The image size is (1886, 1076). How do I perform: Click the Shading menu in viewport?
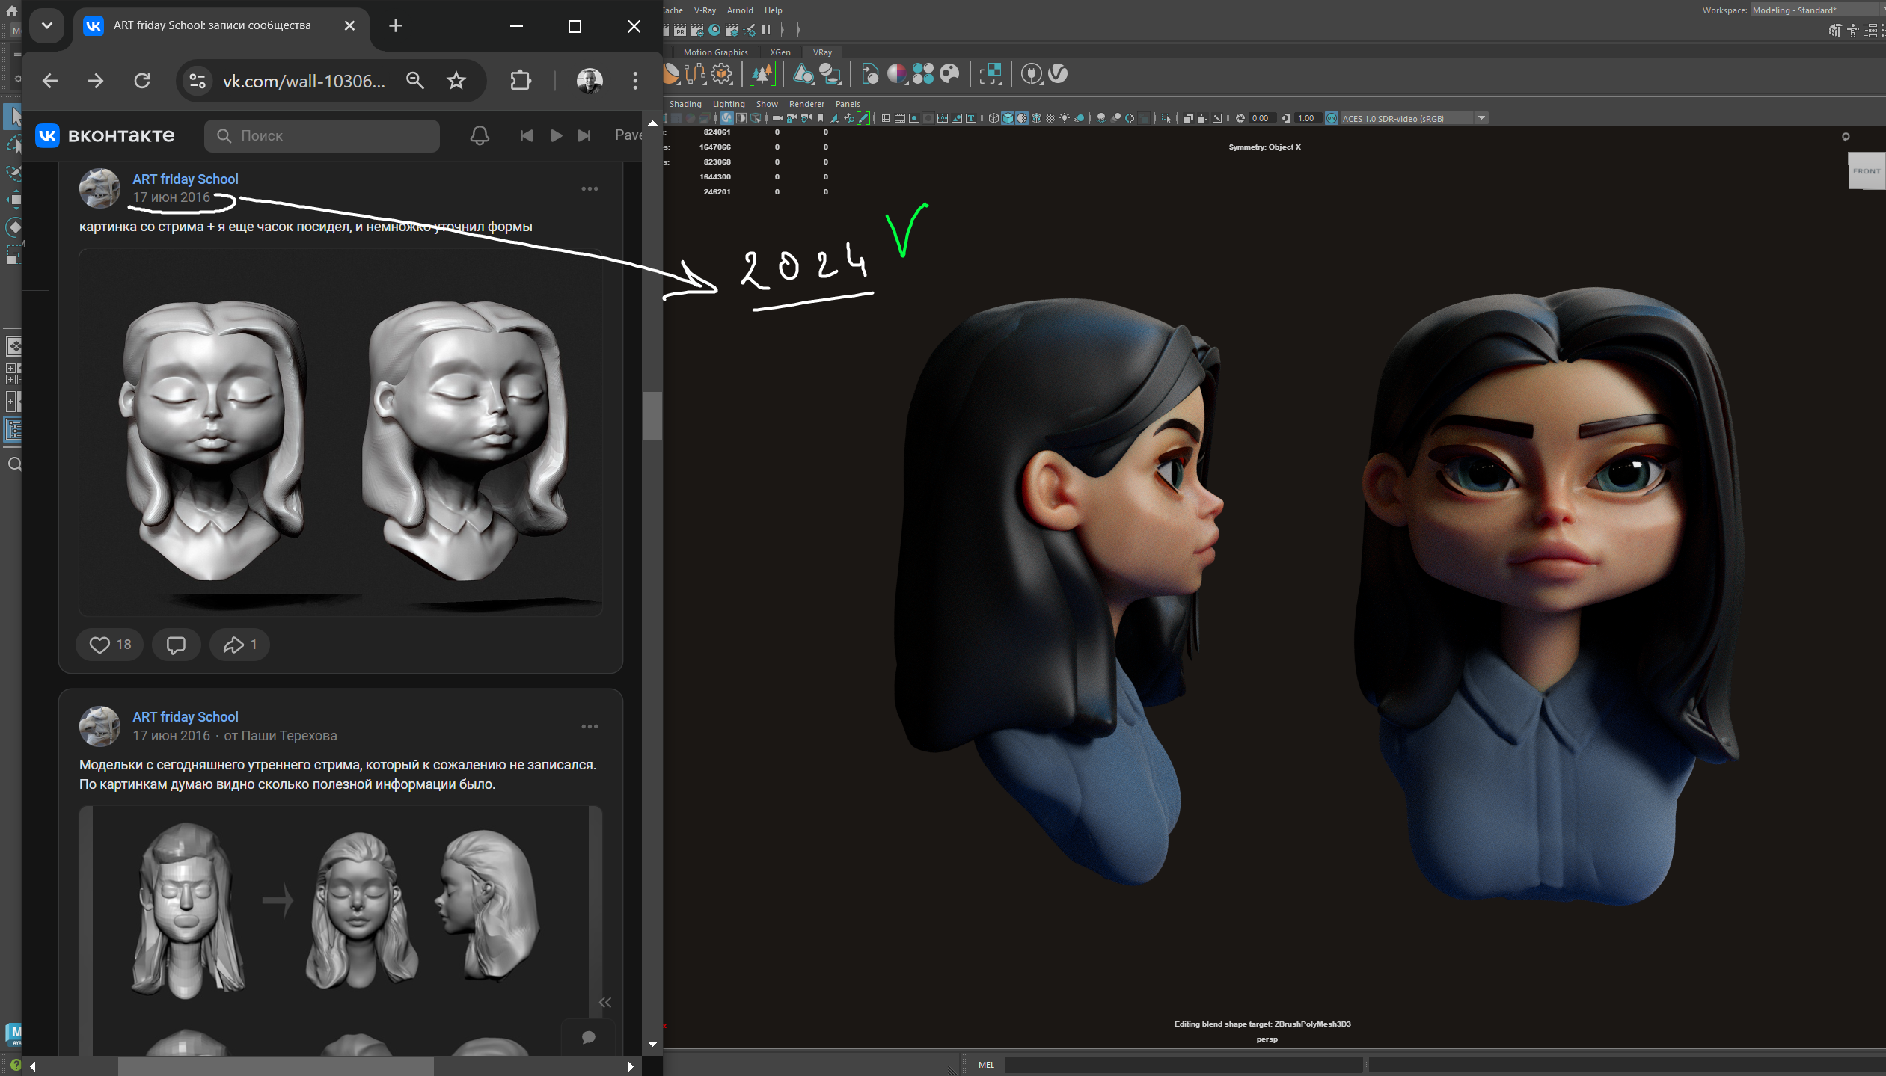point(682,102)
